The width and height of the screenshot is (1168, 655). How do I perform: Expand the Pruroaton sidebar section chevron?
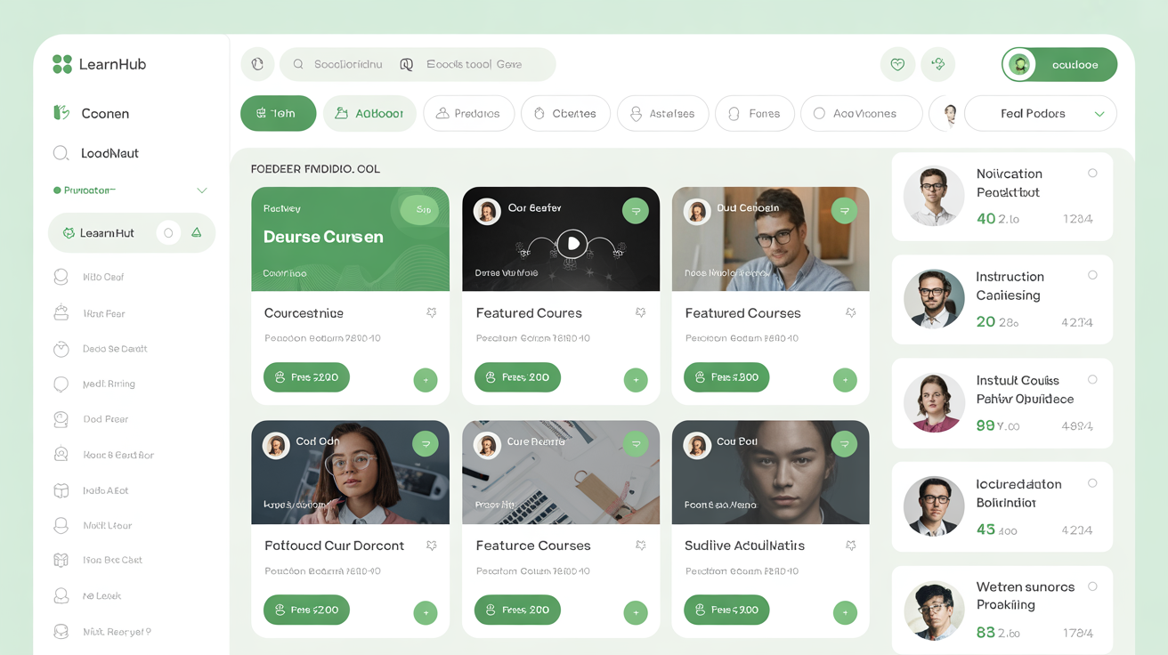pyautogui.click(x=202, y=190)
